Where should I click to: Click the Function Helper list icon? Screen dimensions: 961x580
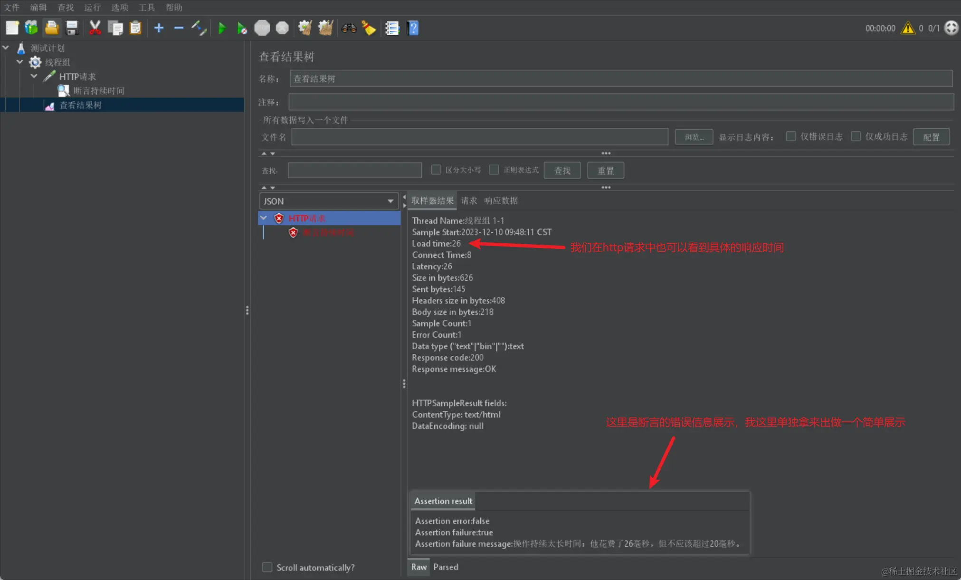[x=392, y=28]
